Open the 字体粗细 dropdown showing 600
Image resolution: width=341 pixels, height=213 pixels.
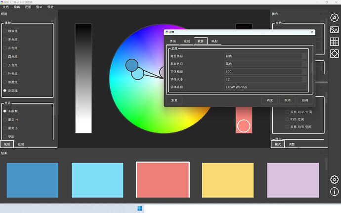pos(265,72)
